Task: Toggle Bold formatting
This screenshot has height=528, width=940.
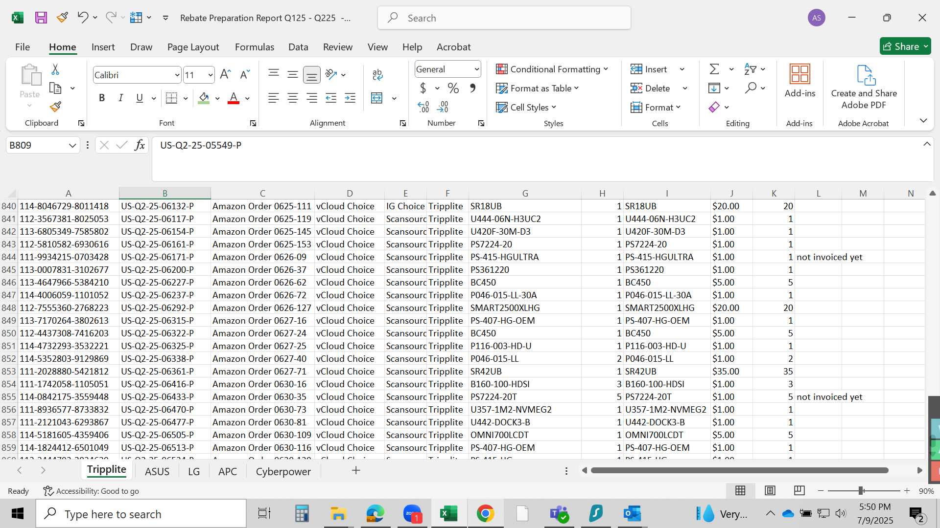Action: click(102, 98)
